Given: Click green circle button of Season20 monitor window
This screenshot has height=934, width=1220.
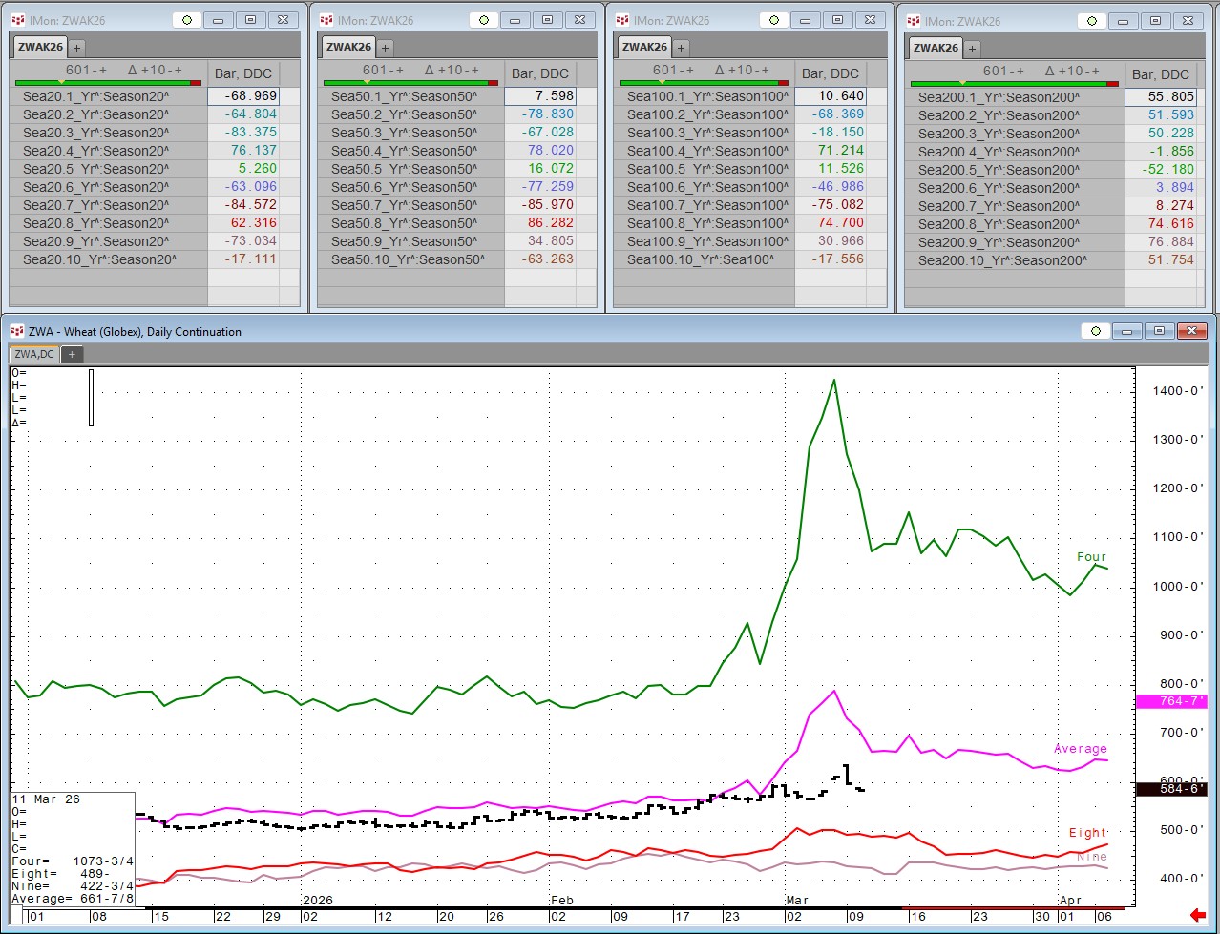Looking at the screenshot, I should (187, 20).
